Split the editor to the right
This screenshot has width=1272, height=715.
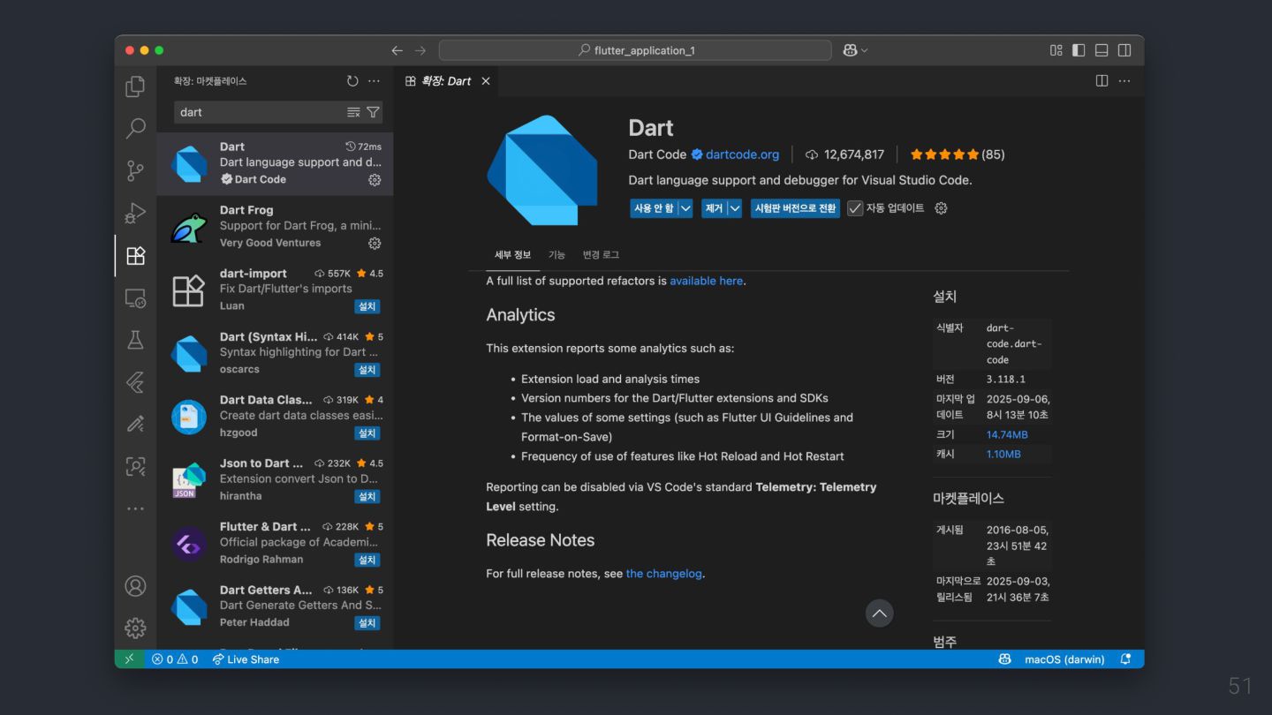[x=1102, y=81]
